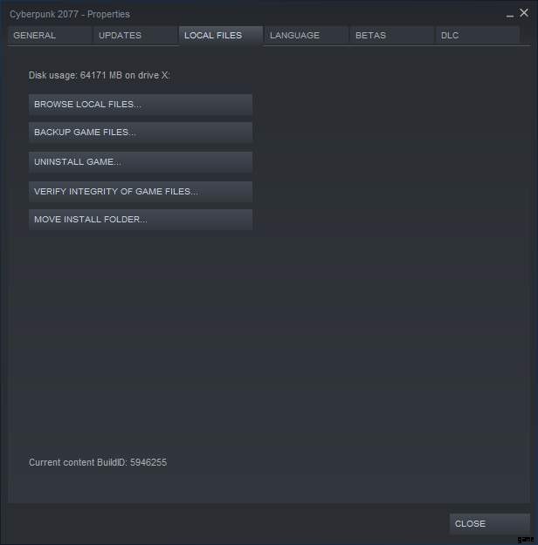Image resolution: width=538 pixels, height=545 pixels.
Task: Click the Disk usage text line
Action: point(99,76)
